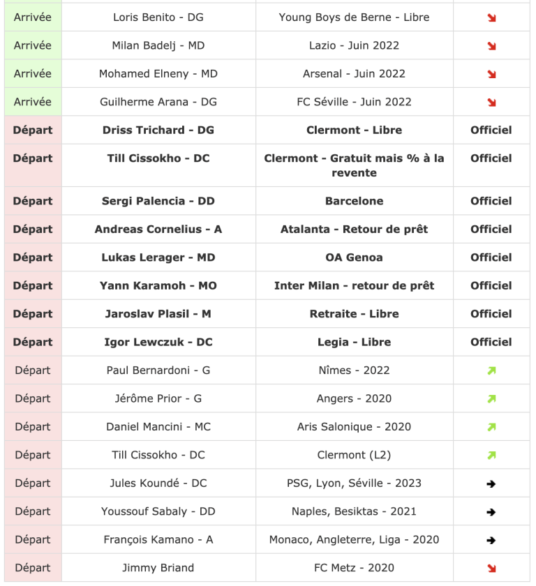Select the Officiel label in Jaroslav Plasil row
Screen dimensions: 536x586
coord(491,314)
